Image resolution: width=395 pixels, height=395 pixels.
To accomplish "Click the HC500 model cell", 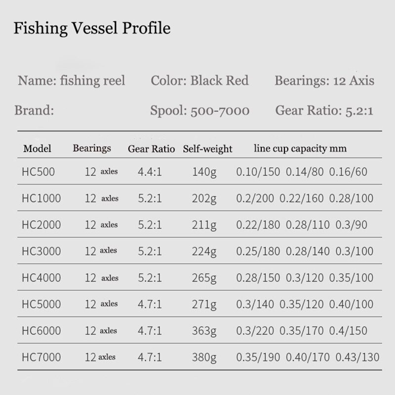I will 39,172.
